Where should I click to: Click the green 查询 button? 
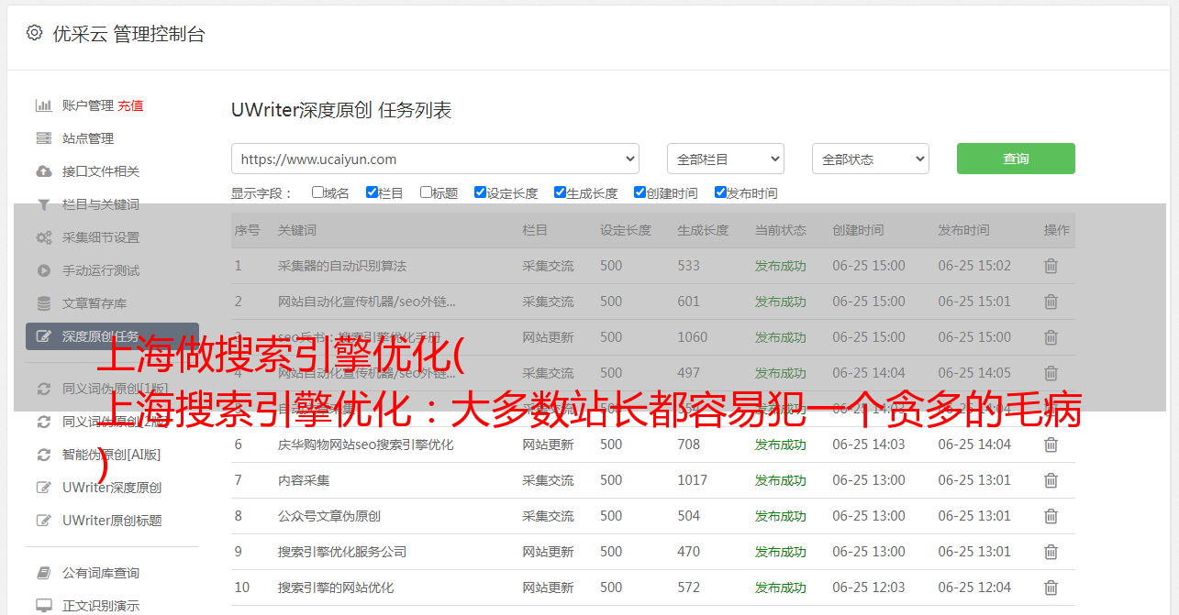click(x=1016, y=159)
